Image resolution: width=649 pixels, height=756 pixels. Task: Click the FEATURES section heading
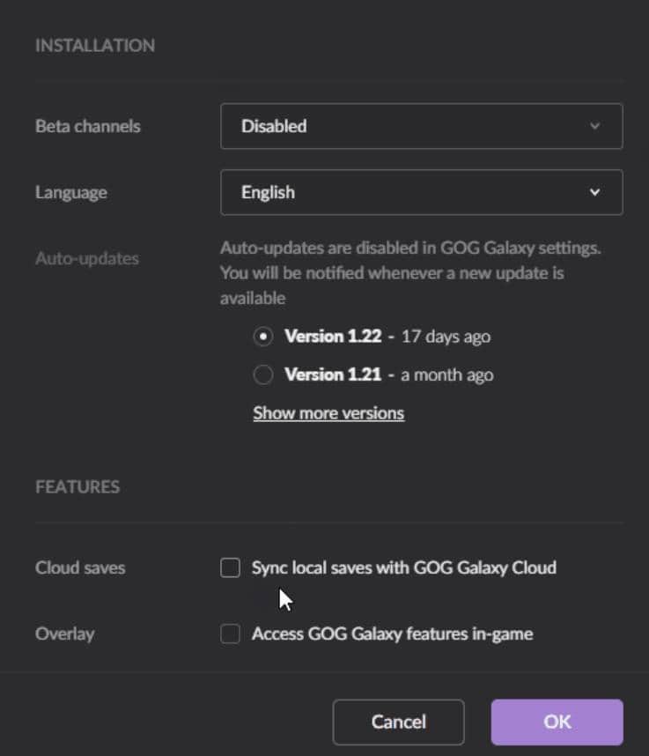77,486
